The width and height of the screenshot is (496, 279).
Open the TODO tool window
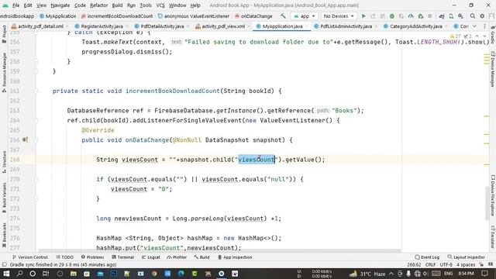(64, 257)
